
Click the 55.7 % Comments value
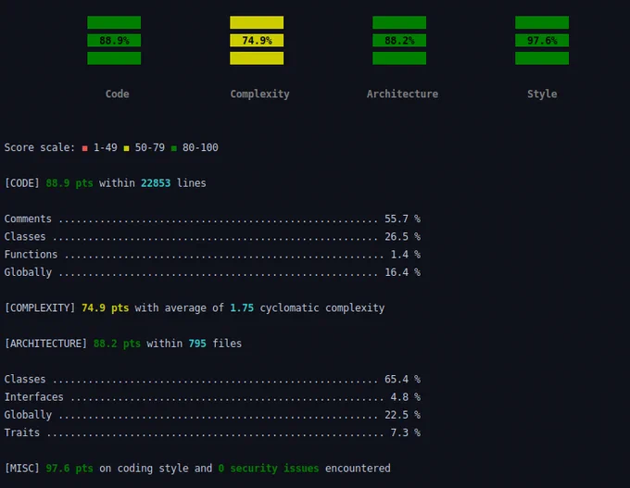point(403,219)
